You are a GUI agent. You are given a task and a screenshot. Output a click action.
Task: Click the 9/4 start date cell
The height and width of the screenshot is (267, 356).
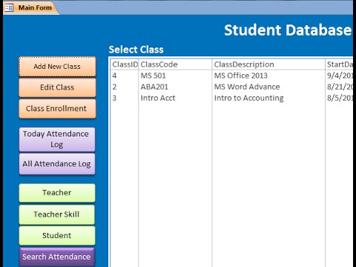tap(339, 76)
